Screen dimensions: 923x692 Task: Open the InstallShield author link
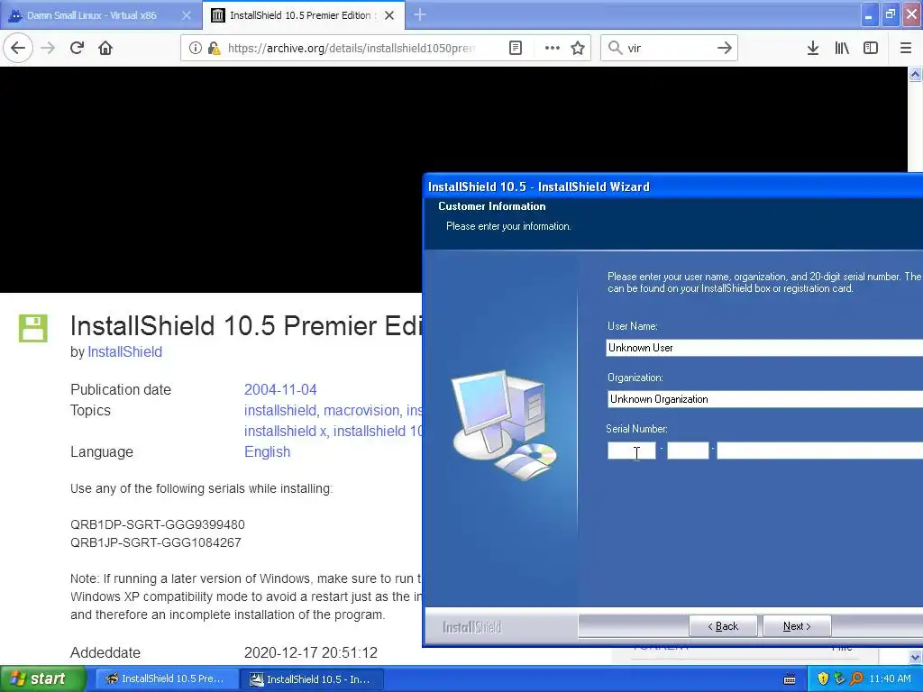[124, 352]
